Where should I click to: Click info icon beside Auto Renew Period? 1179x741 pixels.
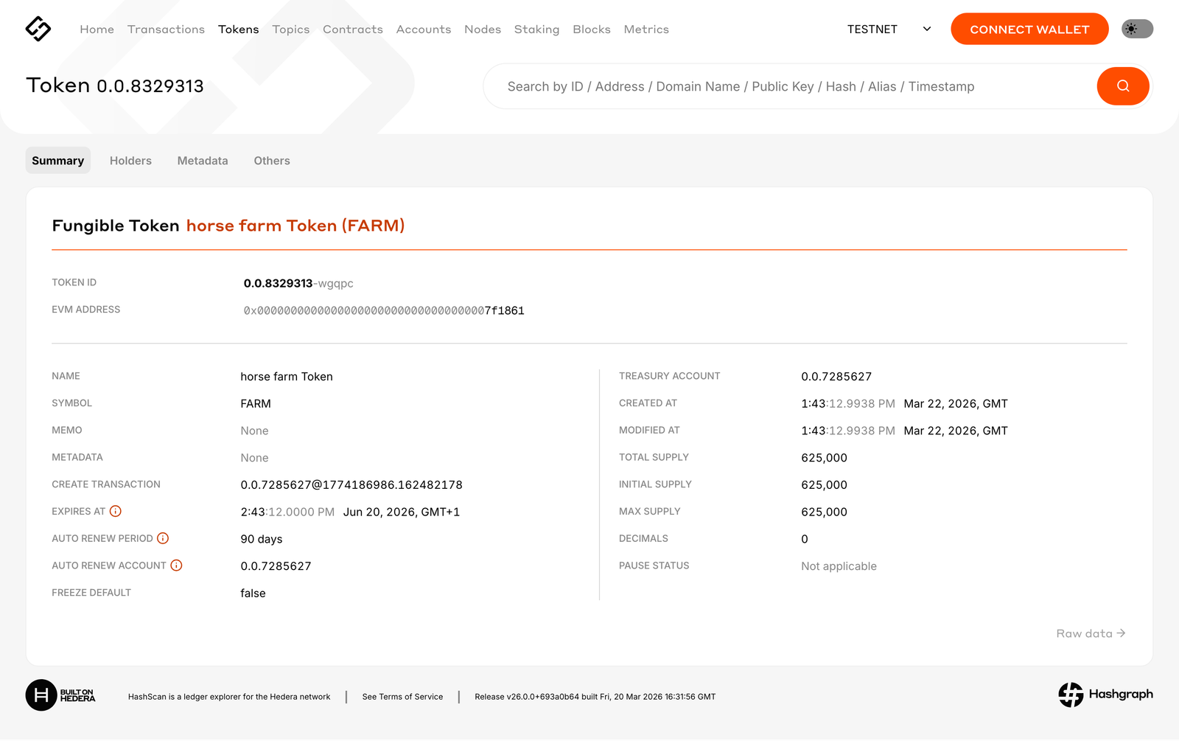click(163, 539)
